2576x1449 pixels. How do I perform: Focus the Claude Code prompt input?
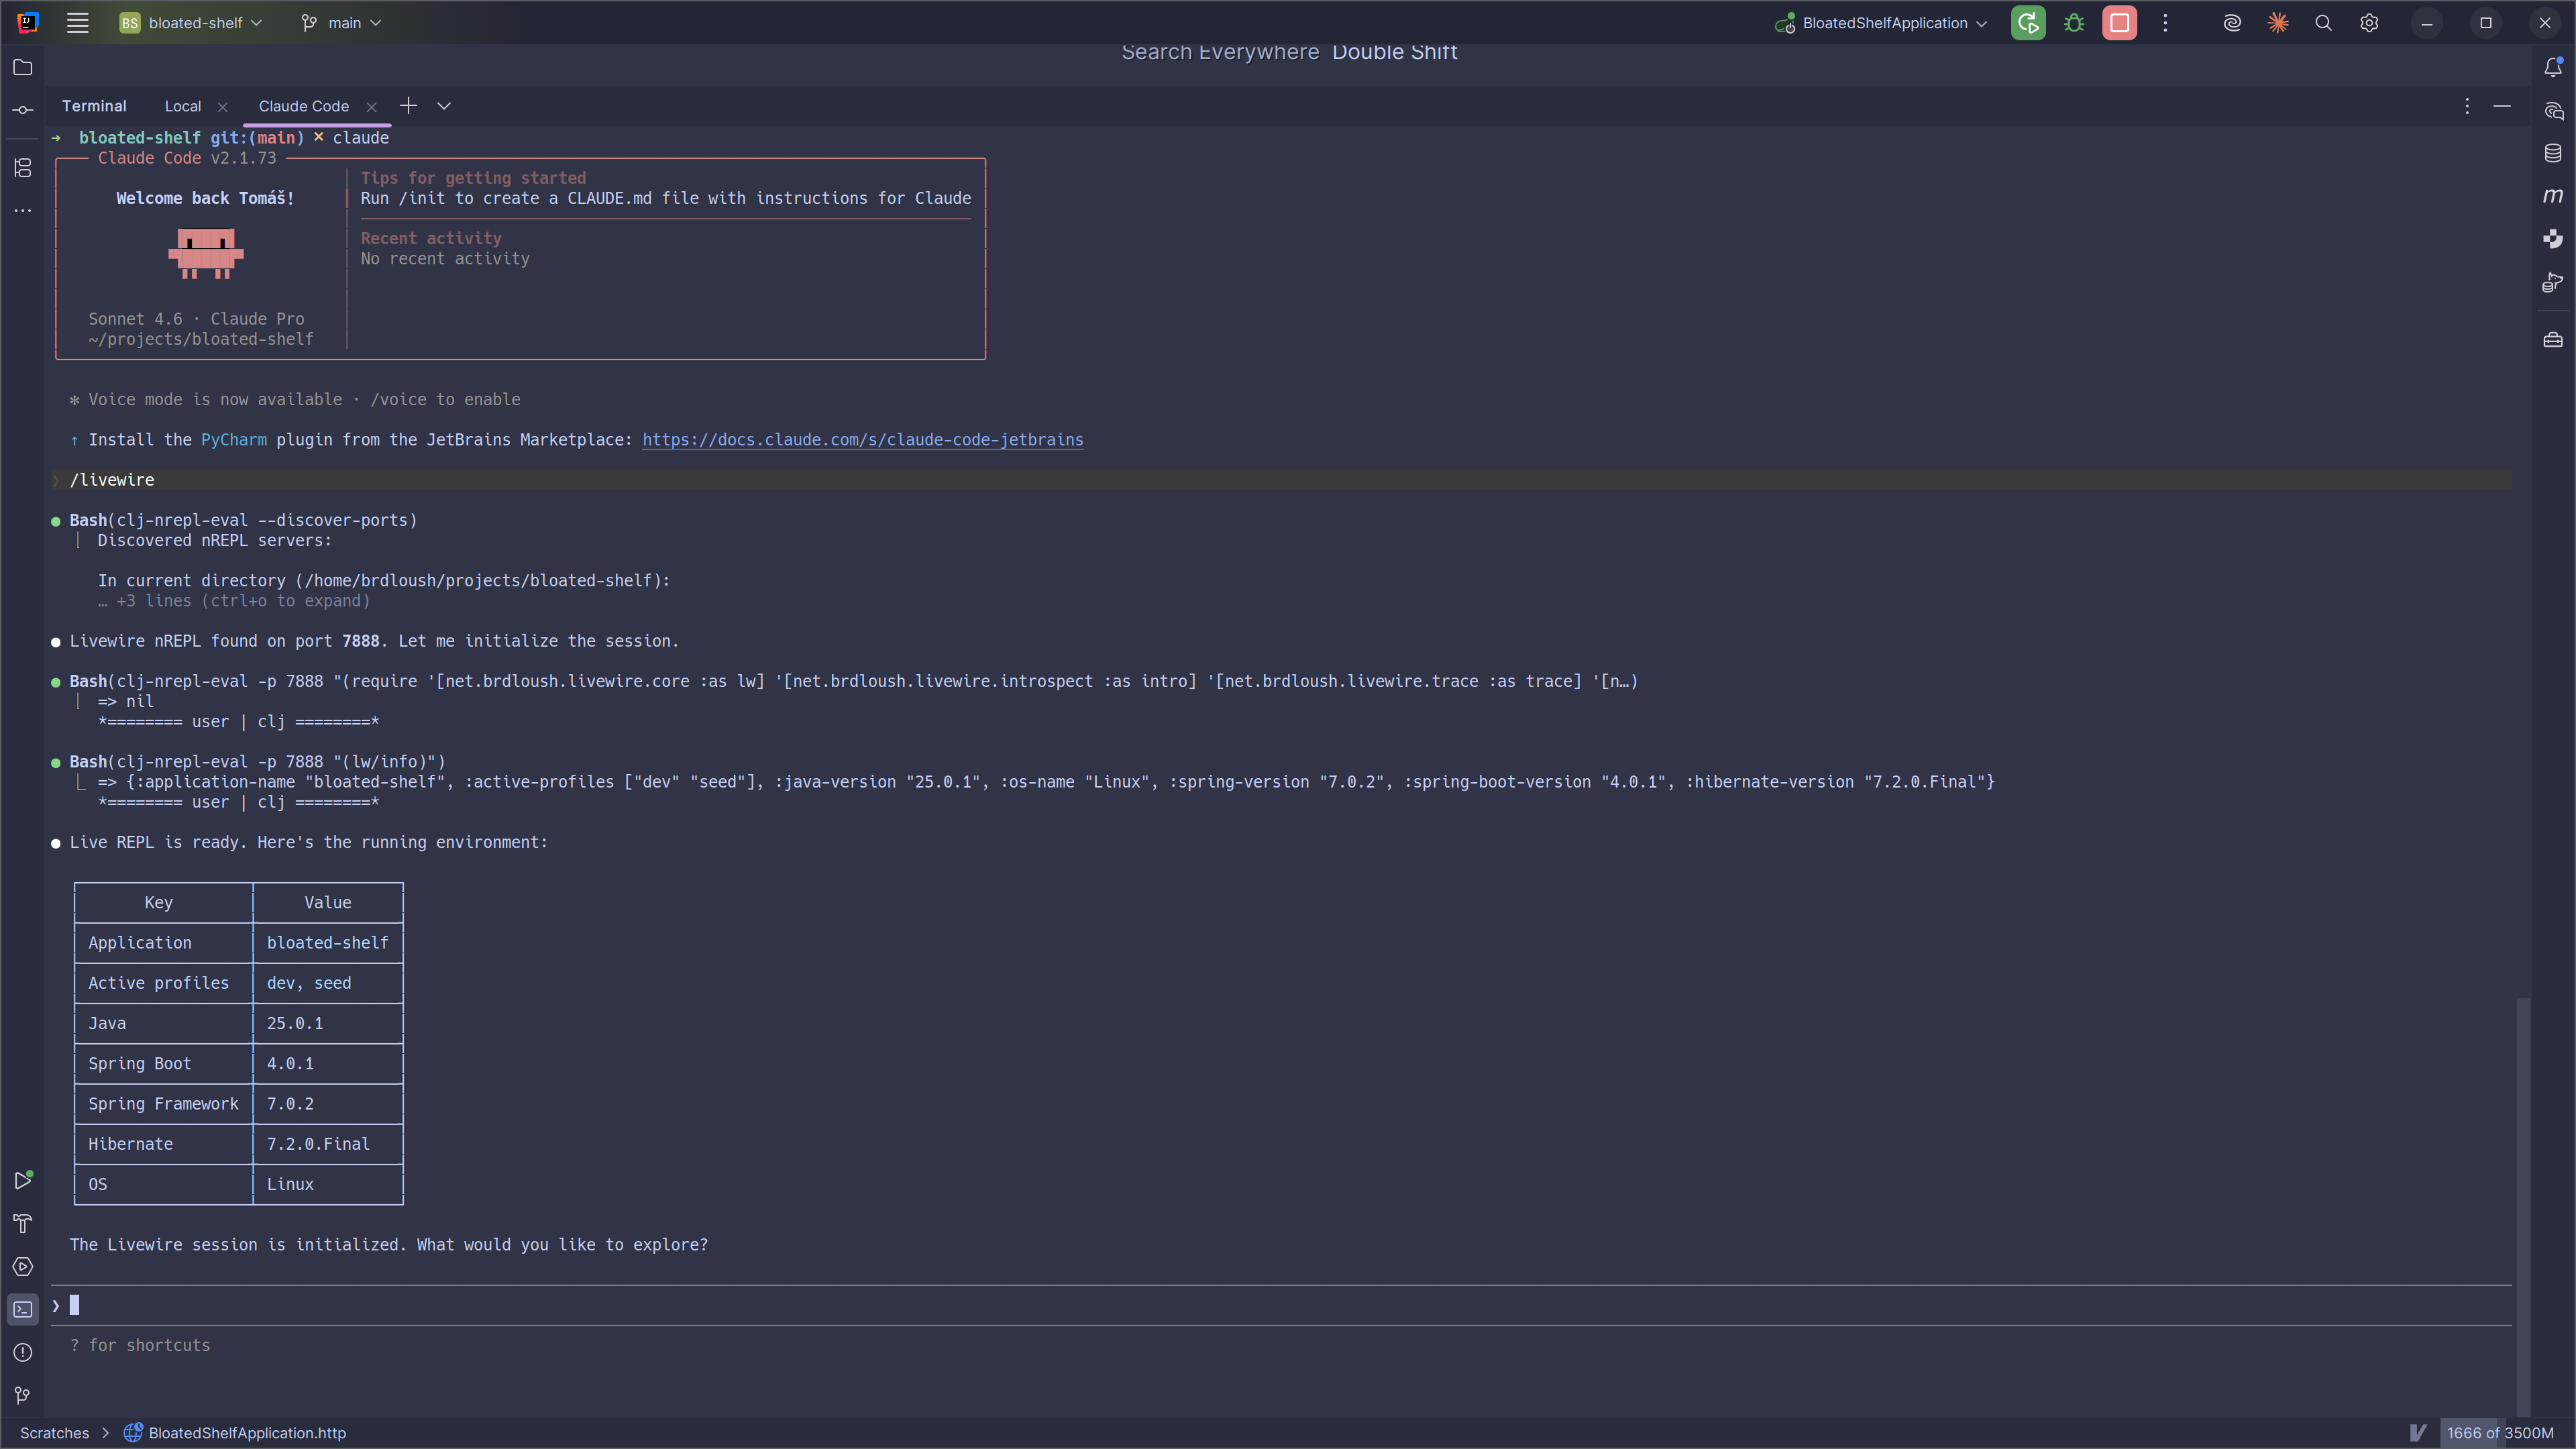click(x=1280, y=1306)
